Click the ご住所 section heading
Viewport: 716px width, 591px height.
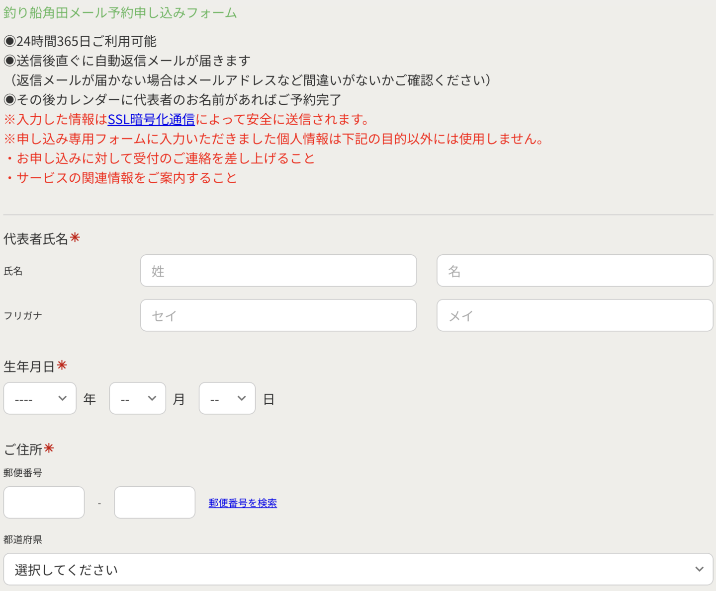coord(23,449)
